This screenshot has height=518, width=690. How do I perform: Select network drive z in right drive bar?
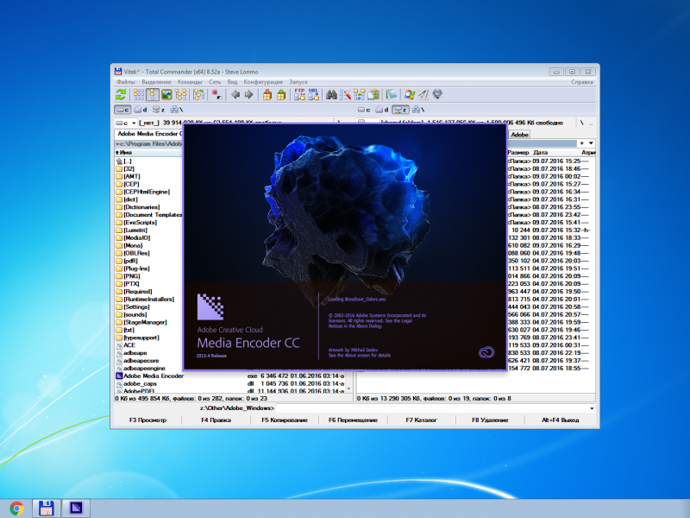[400, 110]
